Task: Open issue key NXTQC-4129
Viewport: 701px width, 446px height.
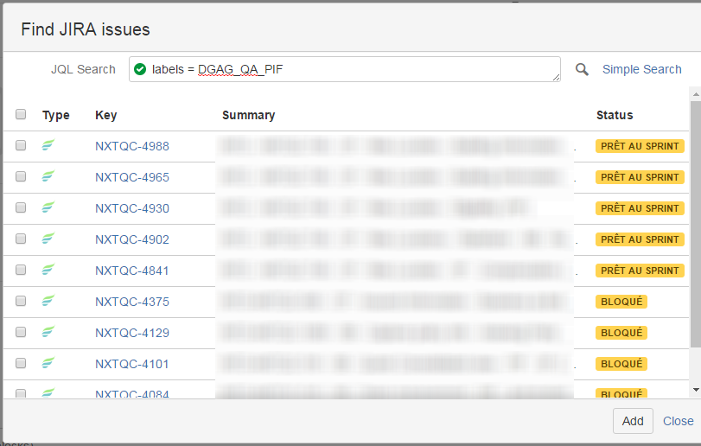Action: coord(132,333)
